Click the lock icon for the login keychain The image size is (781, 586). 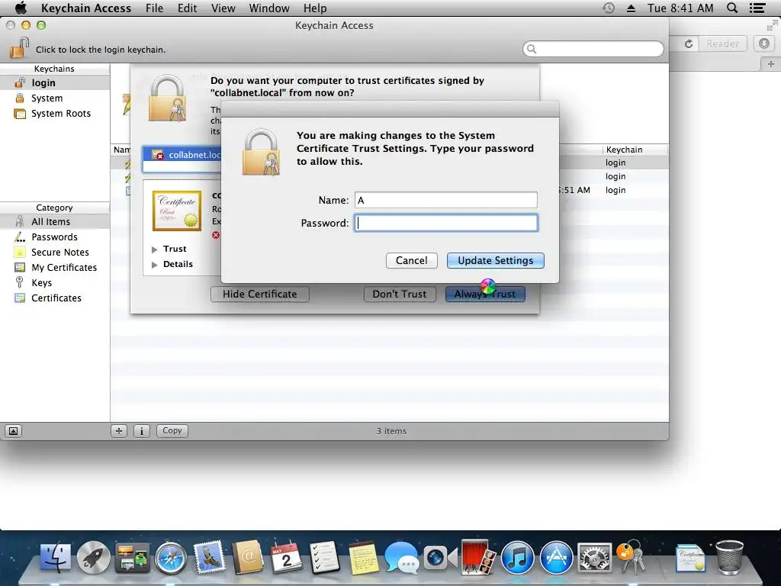(19, 48)
